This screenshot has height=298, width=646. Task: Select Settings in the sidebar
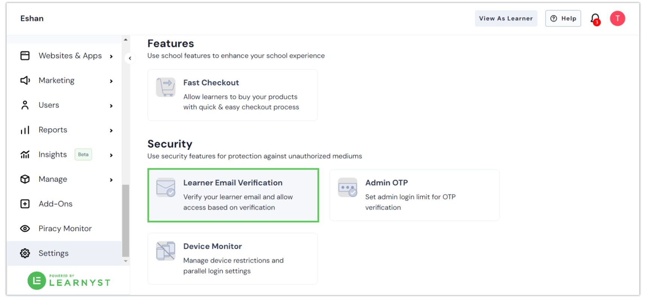(x=53, y=253)
